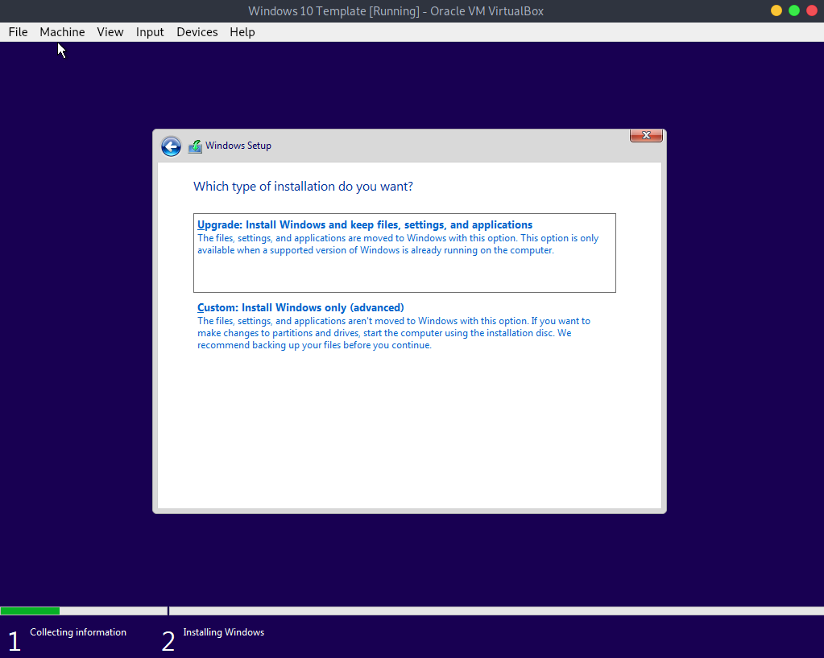This screenshot has width=824, height=658.
Task: Open the File menu
Action: pyautogui.click(x=18, y=32)
